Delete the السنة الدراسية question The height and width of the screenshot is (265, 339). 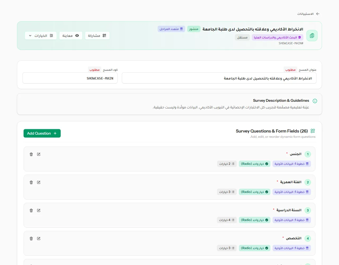(x=31, y=210)
